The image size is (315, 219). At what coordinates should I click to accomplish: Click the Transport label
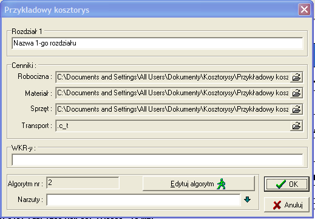tap(36, 126)
